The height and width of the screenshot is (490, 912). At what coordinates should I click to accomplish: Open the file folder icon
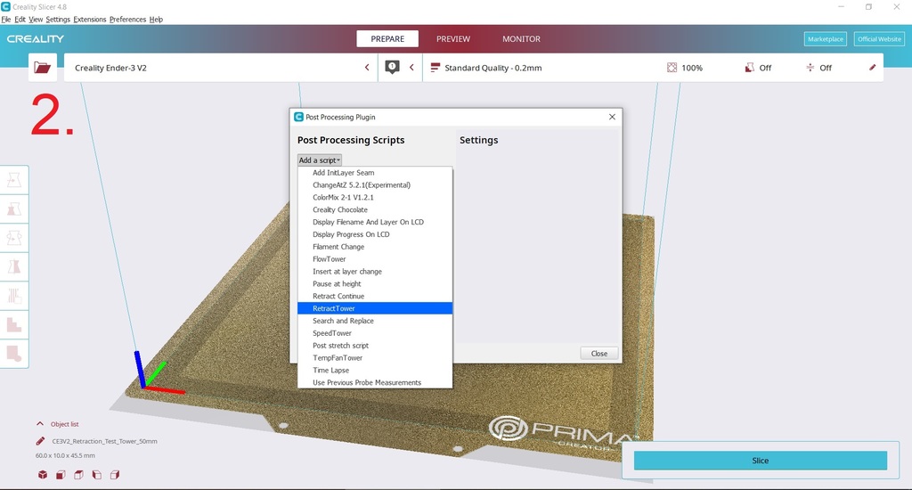[x=42, y=67]
